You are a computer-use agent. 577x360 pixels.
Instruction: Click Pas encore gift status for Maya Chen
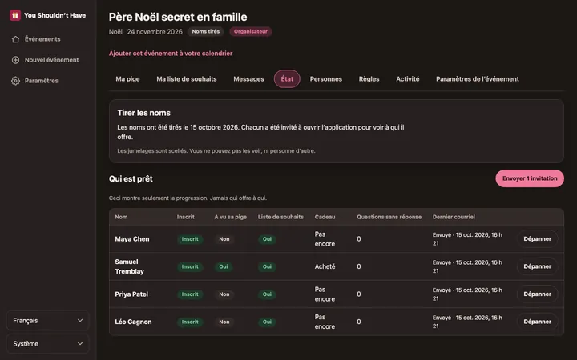click(x=325, y=239)
